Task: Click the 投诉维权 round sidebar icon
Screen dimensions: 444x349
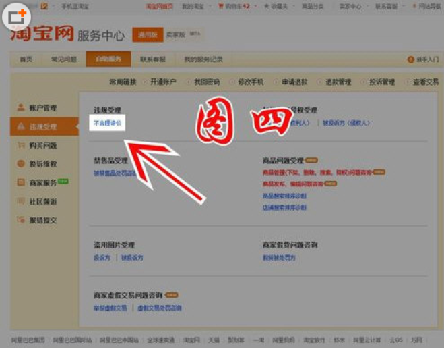Action: (21, 164)
